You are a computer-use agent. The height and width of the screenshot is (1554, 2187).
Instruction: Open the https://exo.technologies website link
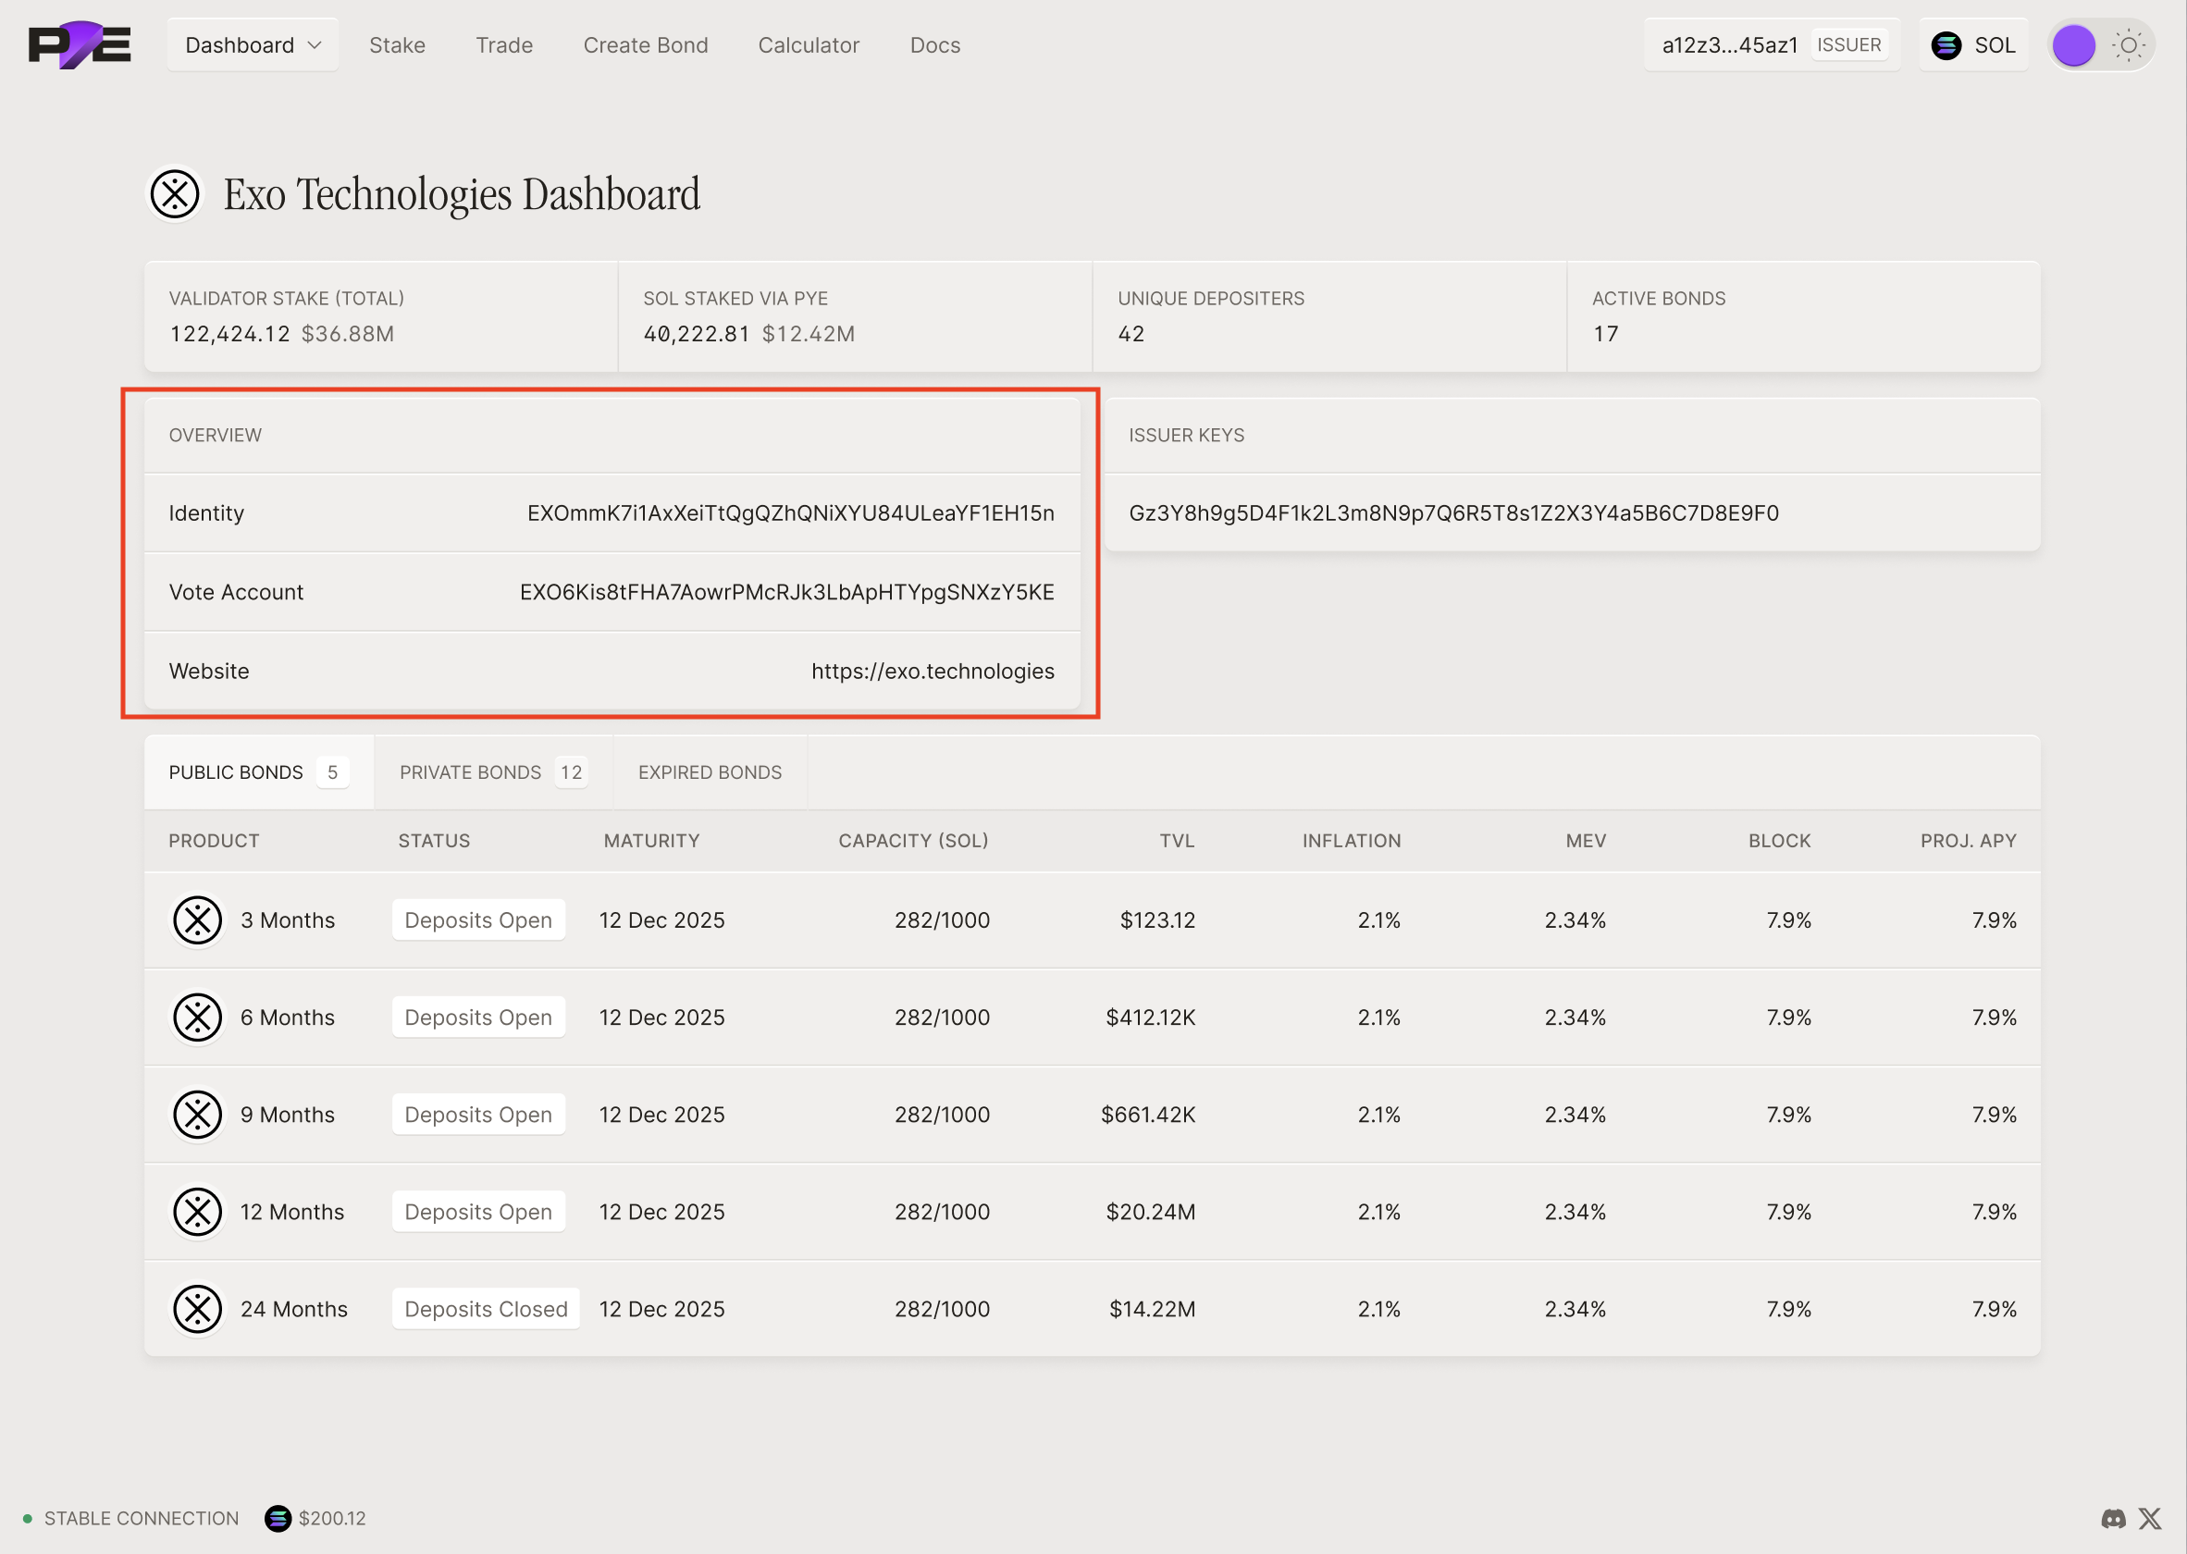point(933,672)
